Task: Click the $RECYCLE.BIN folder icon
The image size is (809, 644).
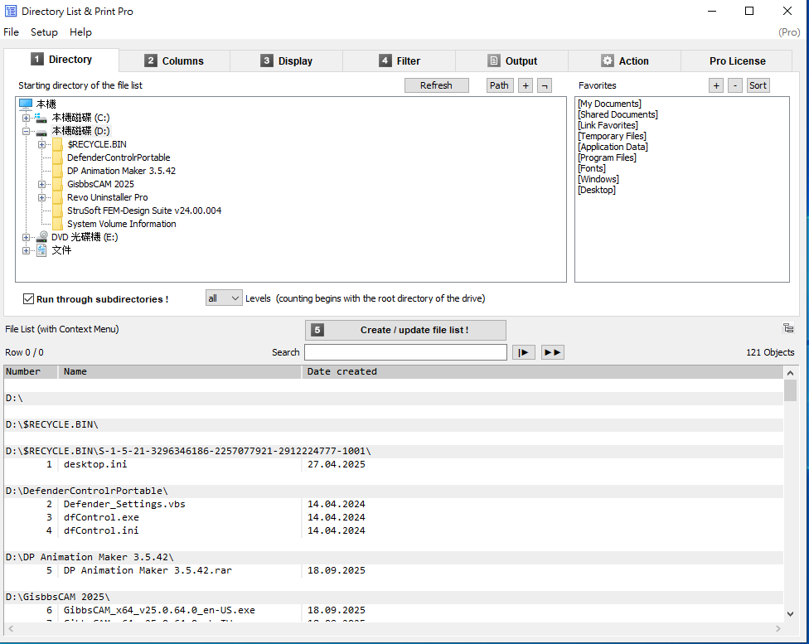Action: point(57,144)
